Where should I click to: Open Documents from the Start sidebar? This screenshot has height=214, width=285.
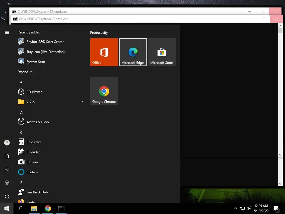tap(7, 156)
